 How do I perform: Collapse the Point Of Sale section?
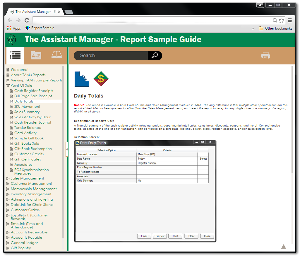[8, 86]
